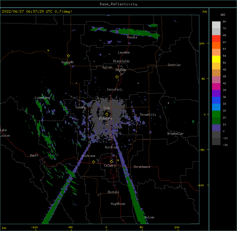Viewport: 237px width, 231px height.
Task: Click the yellow diamond marker south of RedDeer
Action: (x=117, y=77)
